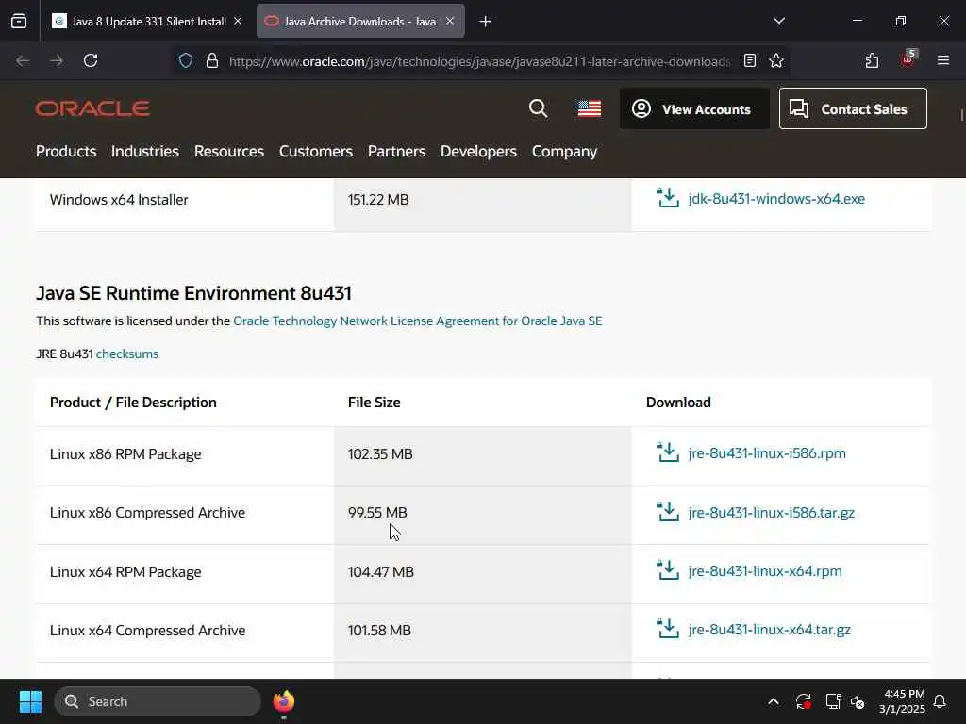Click the tracking protection shield icon
The width and height of the screenshot is (966, 724).
186,60
